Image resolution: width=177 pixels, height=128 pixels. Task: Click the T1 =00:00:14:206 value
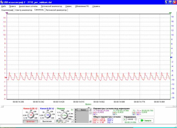101,111
